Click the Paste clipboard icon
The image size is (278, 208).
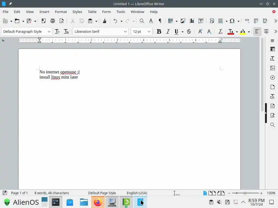[x=90, y=21]
